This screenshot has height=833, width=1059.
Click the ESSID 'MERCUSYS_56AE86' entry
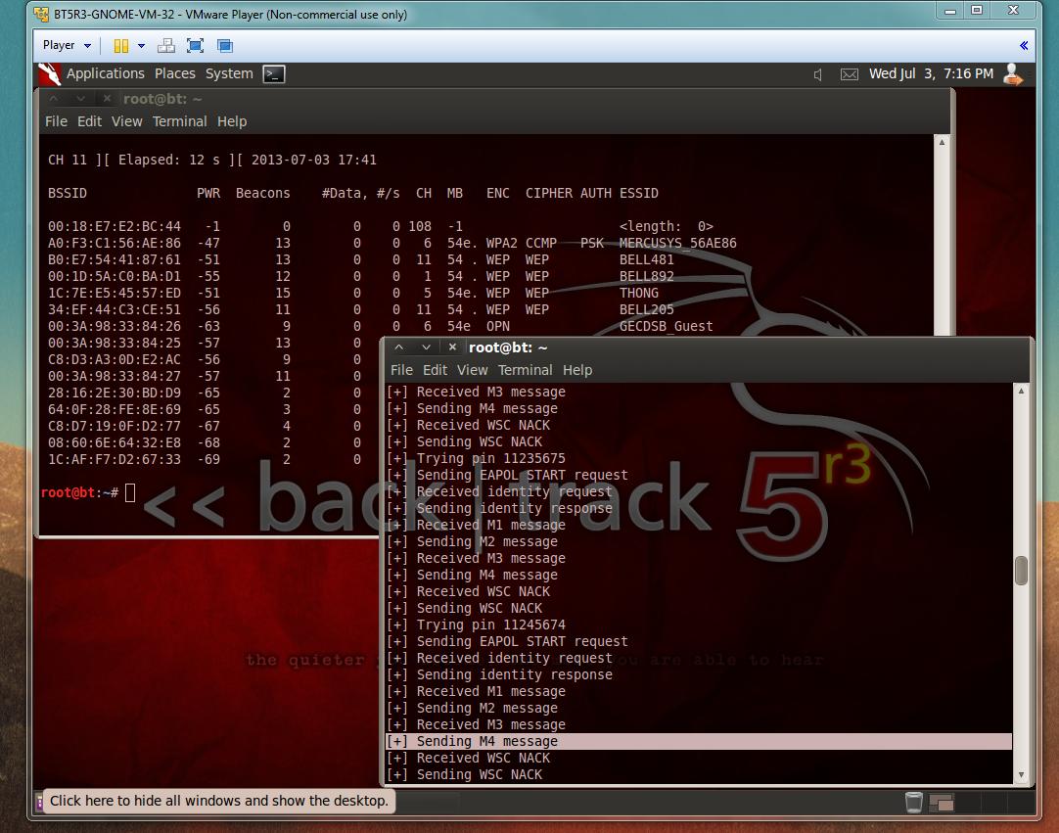tap(678, 243)
